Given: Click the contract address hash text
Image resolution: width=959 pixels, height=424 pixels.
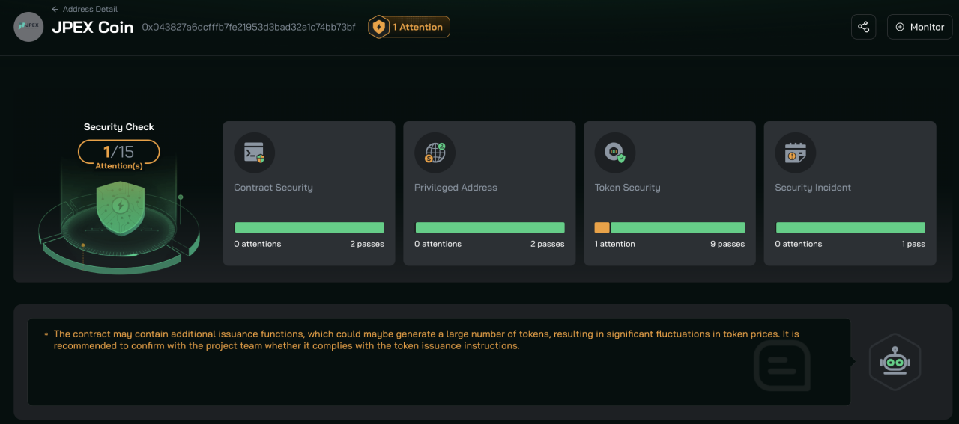Looking at the screenshot, I should click(249, 27).
